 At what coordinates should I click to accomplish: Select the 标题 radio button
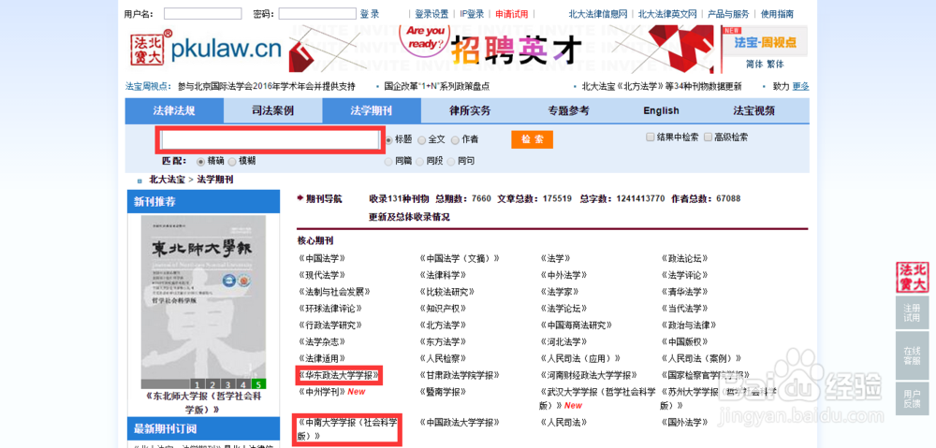point(389,139)
